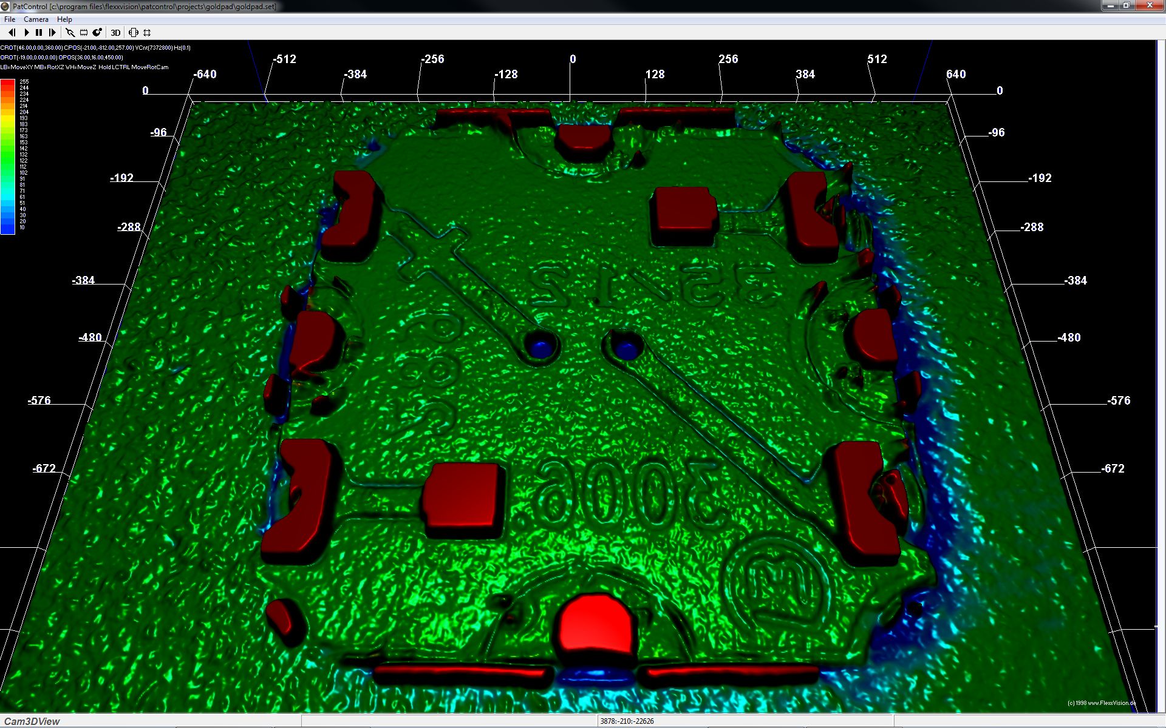
Task: Click the right axis label -672
Action: 1113,468
